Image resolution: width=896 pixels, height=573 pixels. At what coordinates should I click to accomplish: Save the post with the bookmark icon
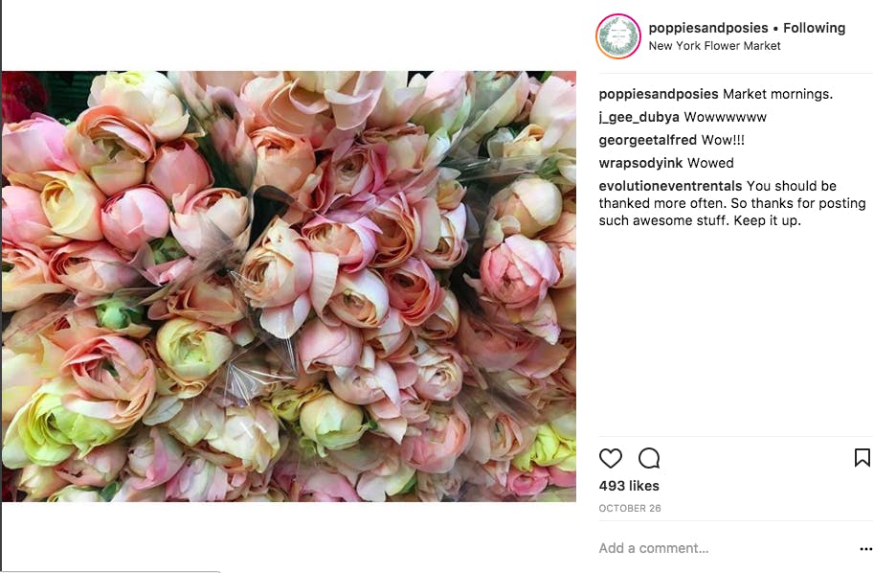pos(862,457)
